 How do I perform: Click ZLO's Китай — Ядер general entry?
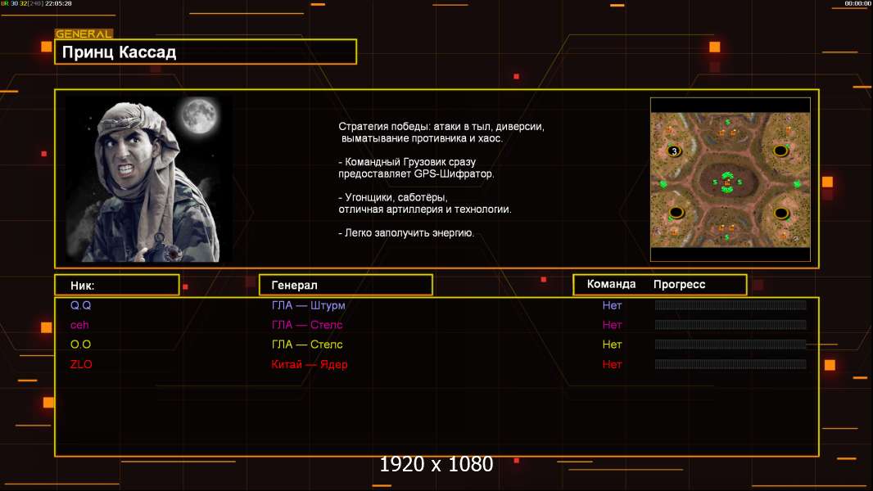[309, 364]
